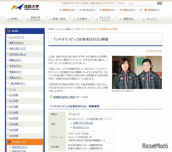This screenshot has height=152, width=172.
Task: Open 交通アクセス(市ケ谷) link in table
Action: [83, 123]
